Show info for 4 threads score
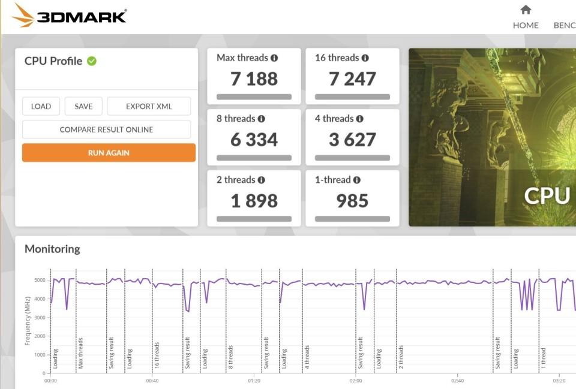This screenshot has width=576, height=389. pos(359,119)
